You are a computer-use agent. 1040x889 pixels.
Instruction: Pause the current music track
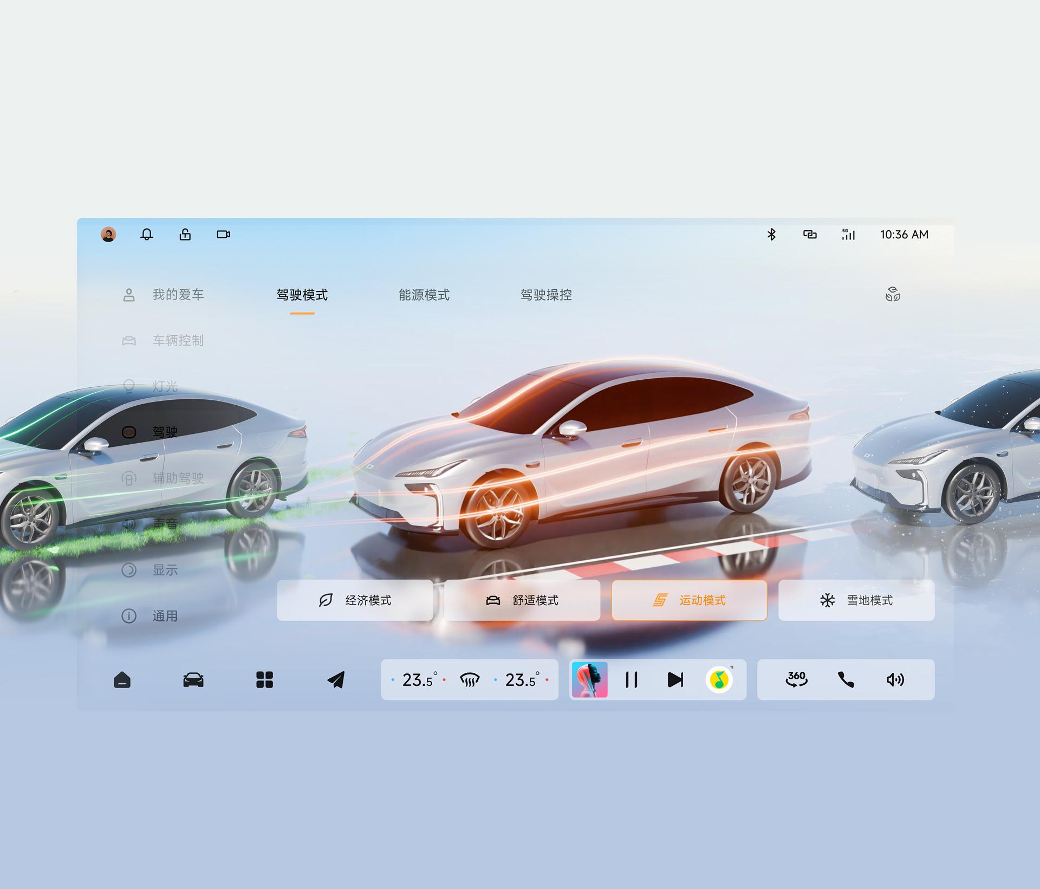click(x=632, y=680)
